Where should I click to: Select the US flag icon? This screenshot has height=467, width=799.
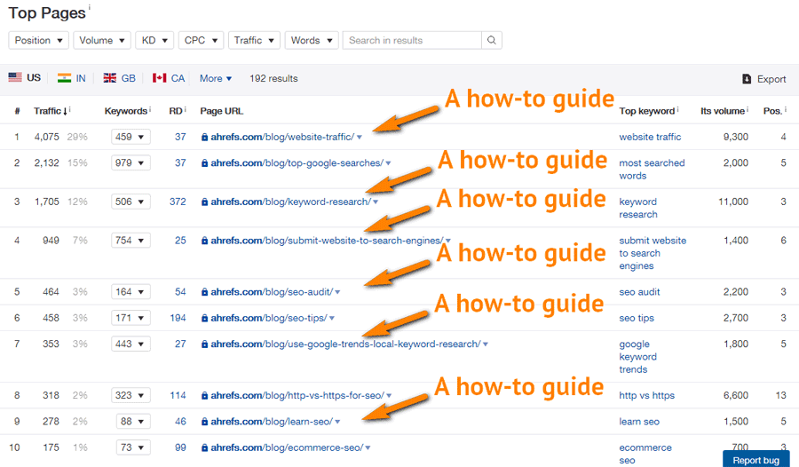[15, 78]
